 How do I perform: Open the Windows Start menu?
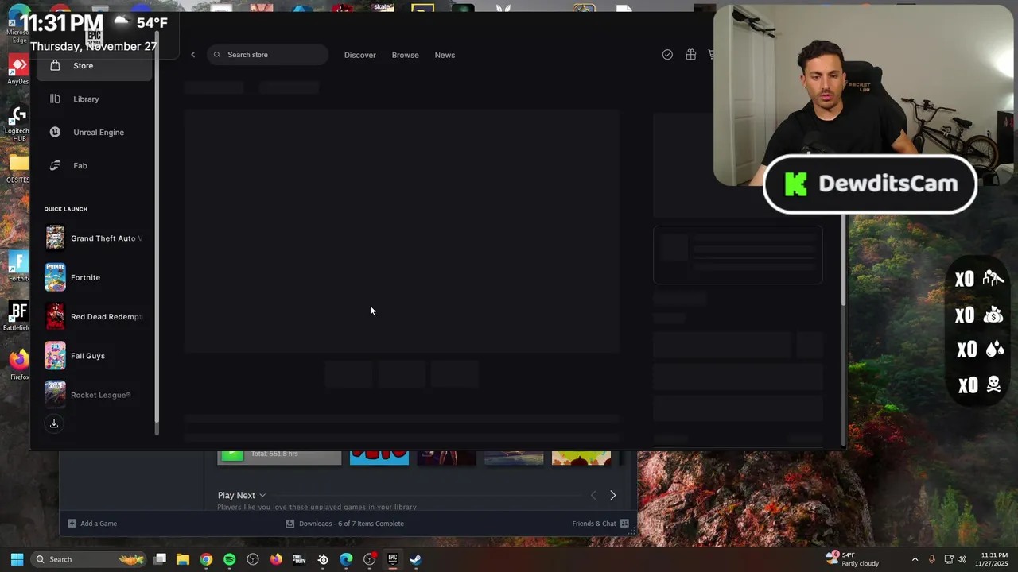pyautogui.click(x=17, y=559)
